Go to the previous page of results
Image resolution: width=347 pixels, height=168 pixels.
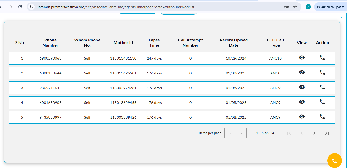click(x=302, y=133)
